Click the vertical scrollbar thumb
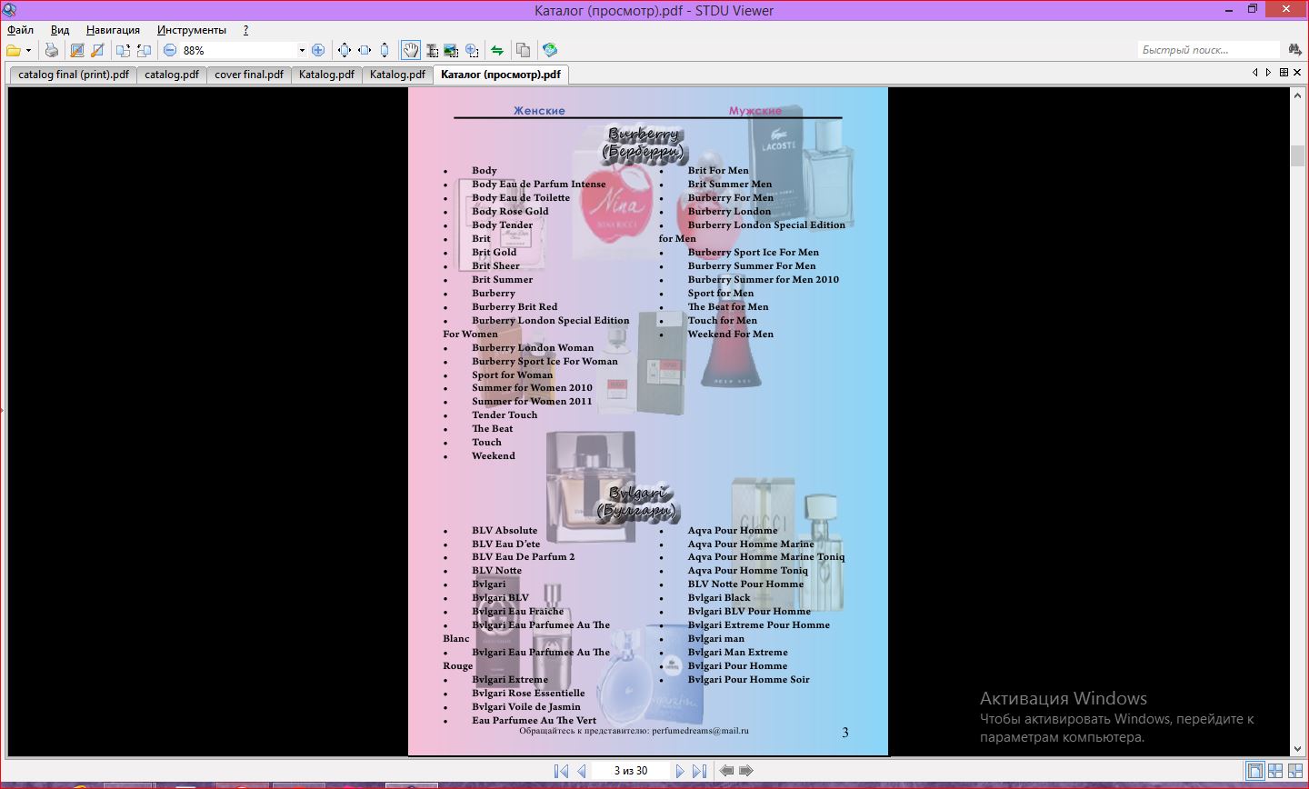Viewport: 1309px width, 789px height. point(1298,155)
